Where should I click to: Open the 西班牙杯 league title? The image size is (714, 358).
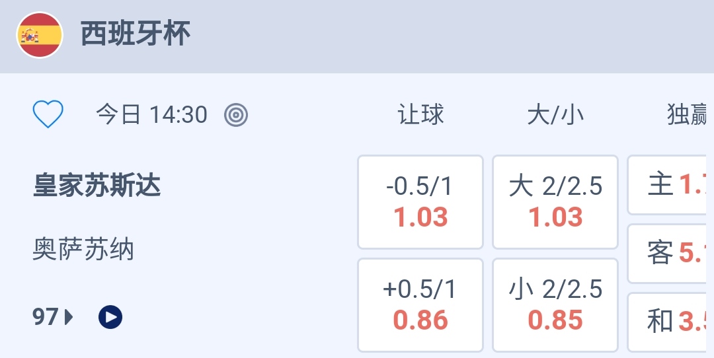pos(136,34)
